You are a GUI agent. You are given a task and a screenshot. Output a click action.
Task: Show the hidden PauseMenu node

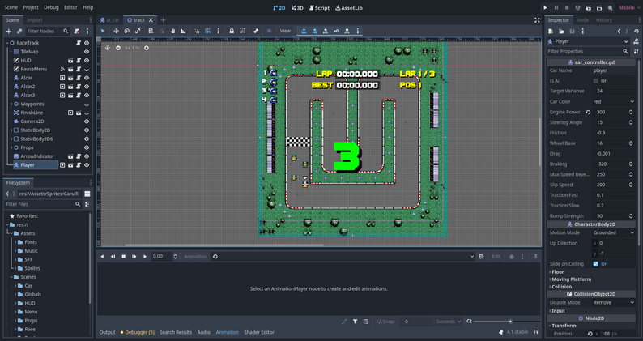tap(87, 70)
